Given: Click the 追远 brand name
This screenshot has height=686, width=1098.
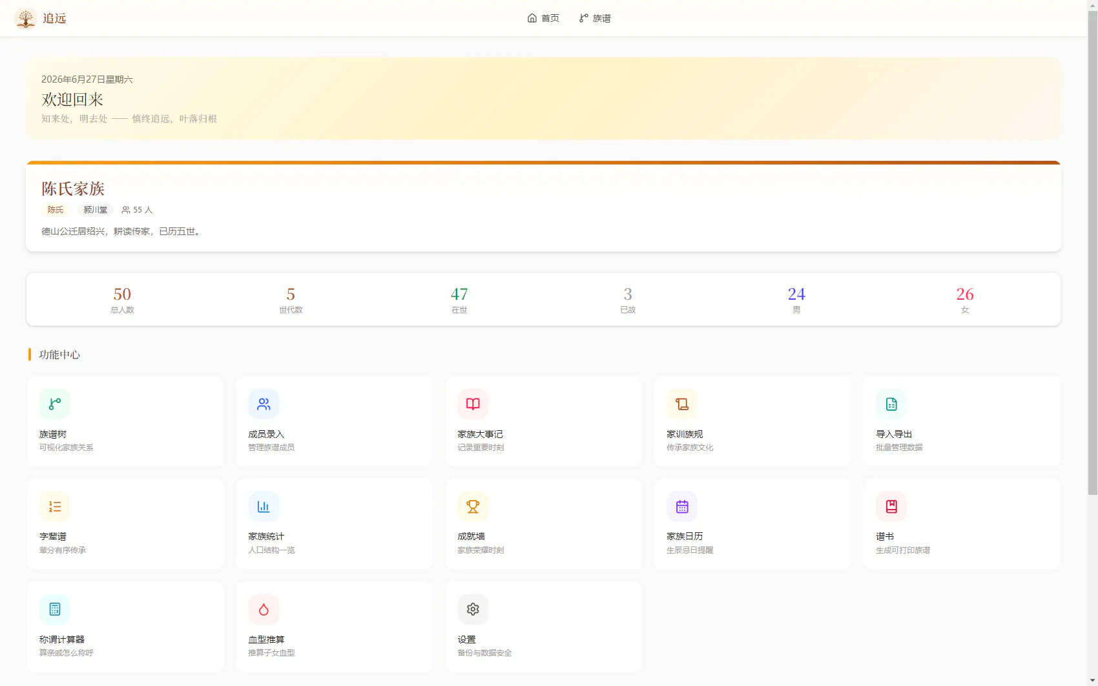Looking at the screenshot, I should [54, 18].
